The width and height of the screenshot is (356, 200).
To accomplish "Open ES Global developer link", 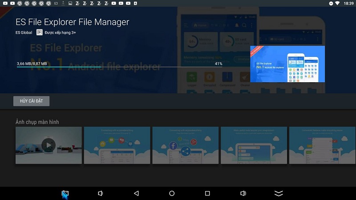I will 24,32.
